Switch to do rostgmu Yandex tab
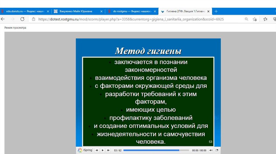The height and width of the screenshot is (154, 276). 132,11
